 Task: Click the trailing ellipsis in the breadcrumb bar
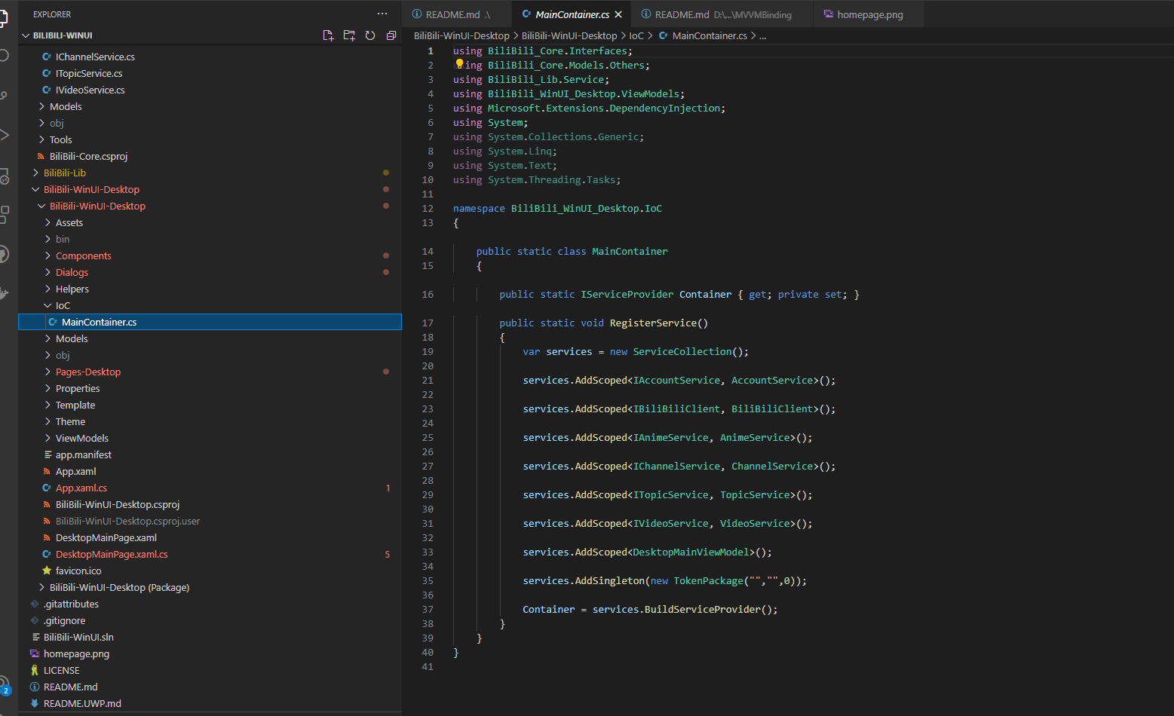click(x=762, y=35)
